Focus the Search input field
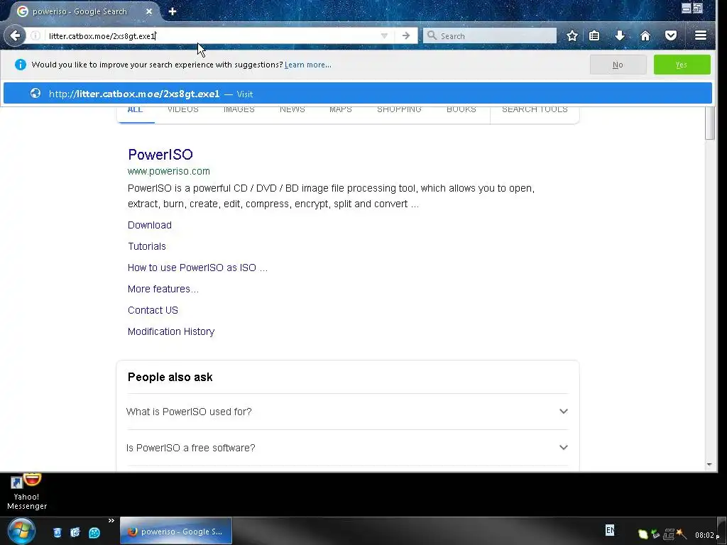 coord(490,35)
